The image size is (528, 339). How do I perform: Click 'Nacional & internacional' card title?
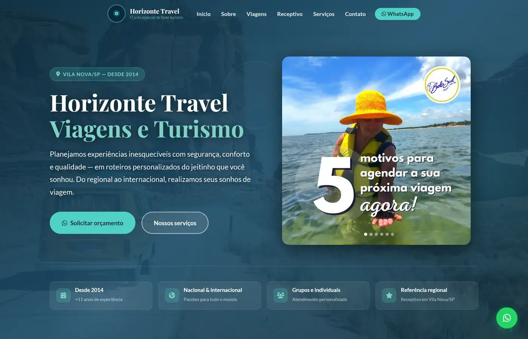[213, 290]
